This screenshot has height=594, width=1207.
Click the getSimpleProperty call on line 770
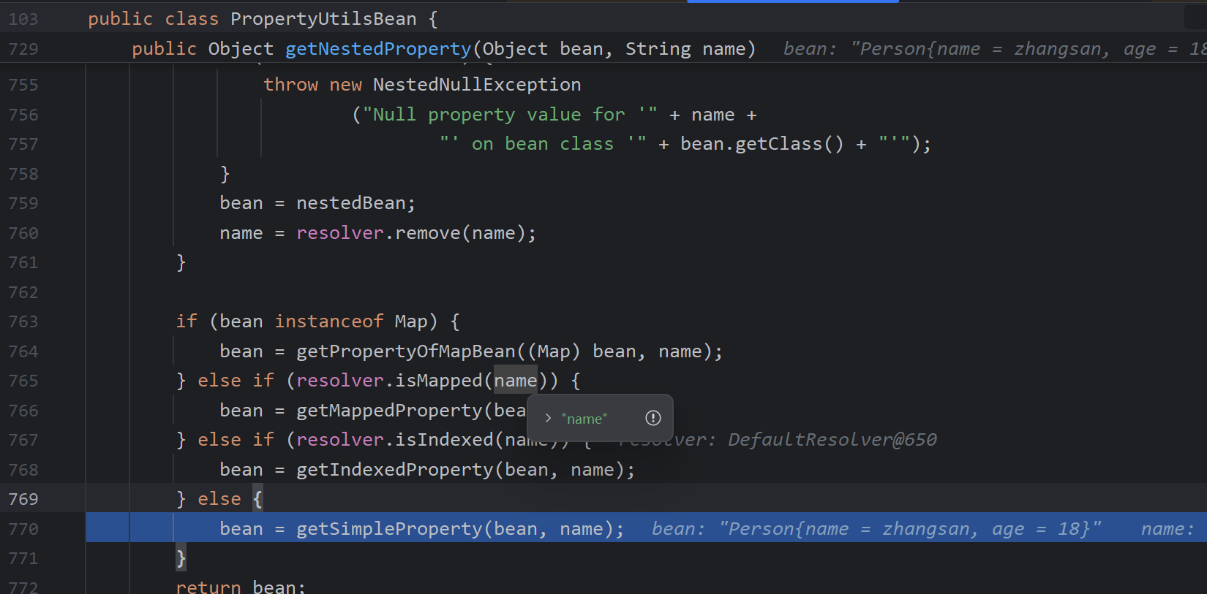pos(389,528)
